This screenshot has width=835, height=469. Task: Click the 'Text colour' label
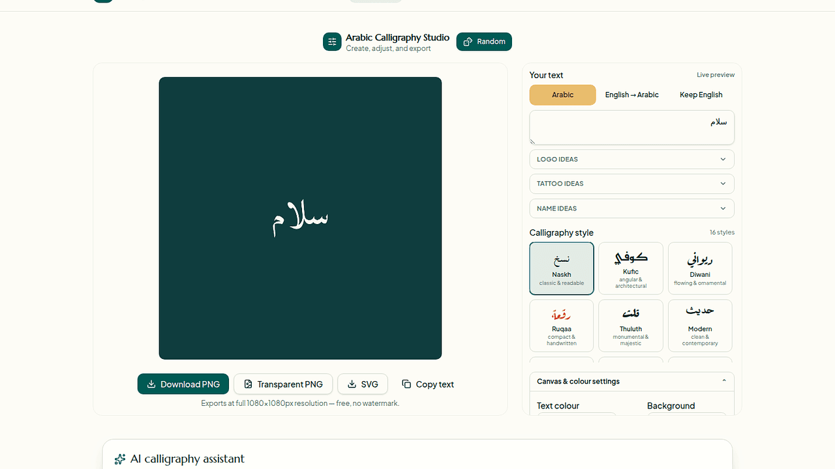[x=558, y=406]
